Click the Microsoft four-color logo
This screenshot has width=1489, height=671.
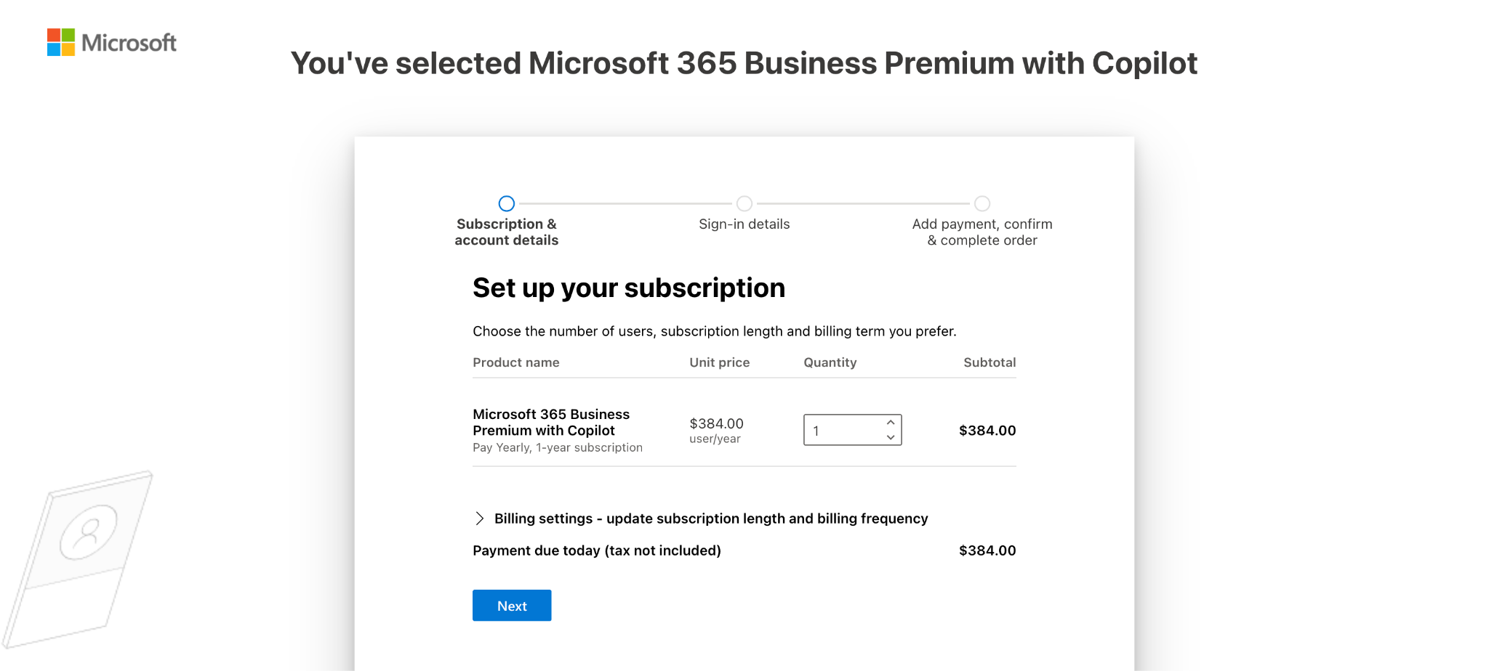coord(61,42)
